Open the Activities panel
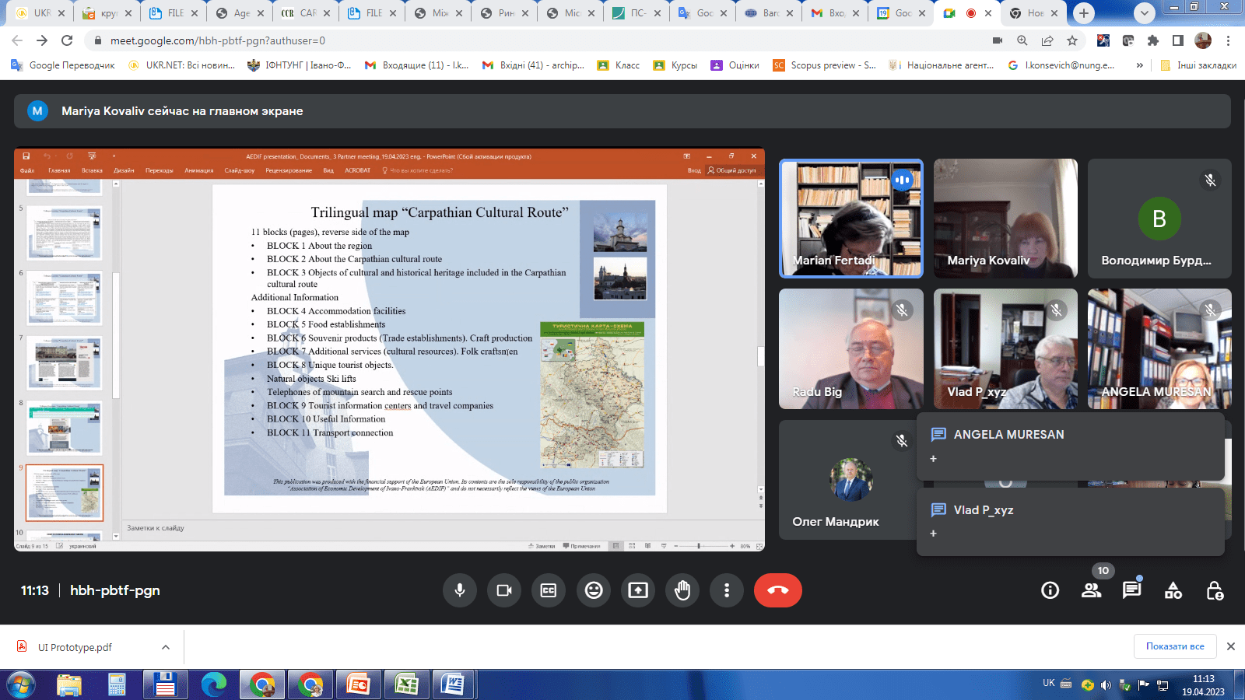Viewport: 1245px width, 700px height. (x=1173, y=591)
